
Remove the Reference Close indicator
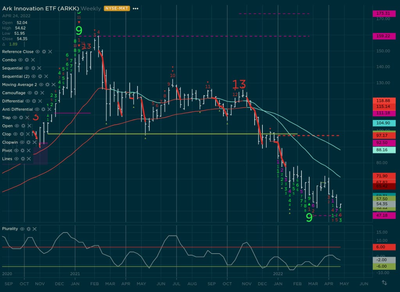click(x=50, y=52)
